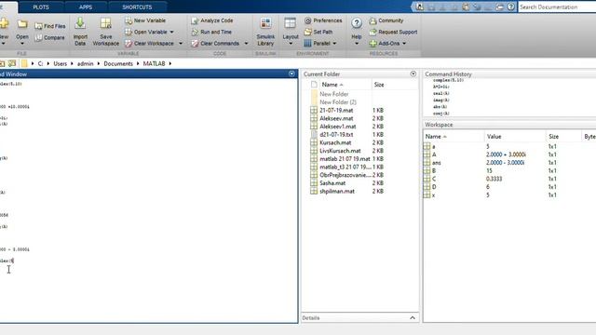This screenshot has width=596, height=335.
Task: Select file Sasha.mat
Action: (x=332, y=183)
